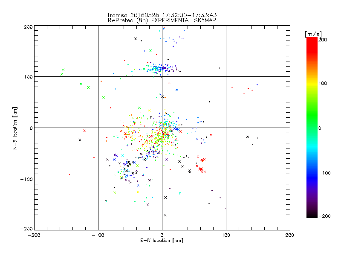Viewport: 341px width, 256px height.
Task: Select the "N-S location [km]" axis label
Action: click(x=15, y=128)
